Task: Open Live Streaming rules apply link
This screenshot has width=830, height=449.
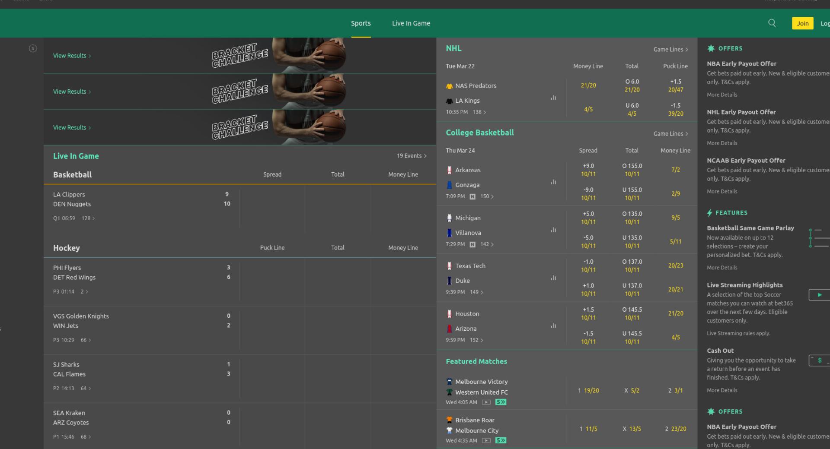Action: coord(738,333)
